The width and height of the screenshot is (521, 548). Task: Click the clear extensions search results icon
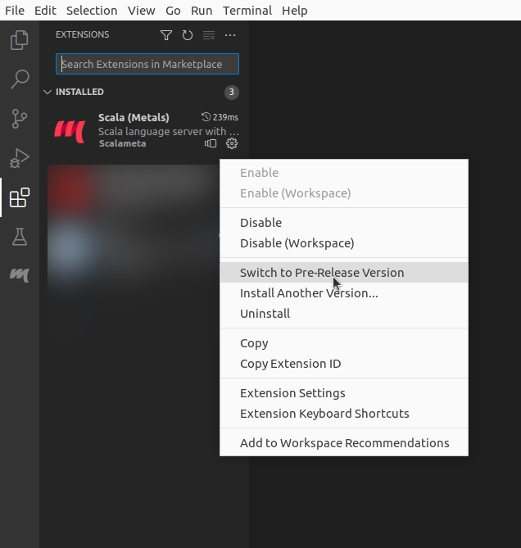click(209, 35)
